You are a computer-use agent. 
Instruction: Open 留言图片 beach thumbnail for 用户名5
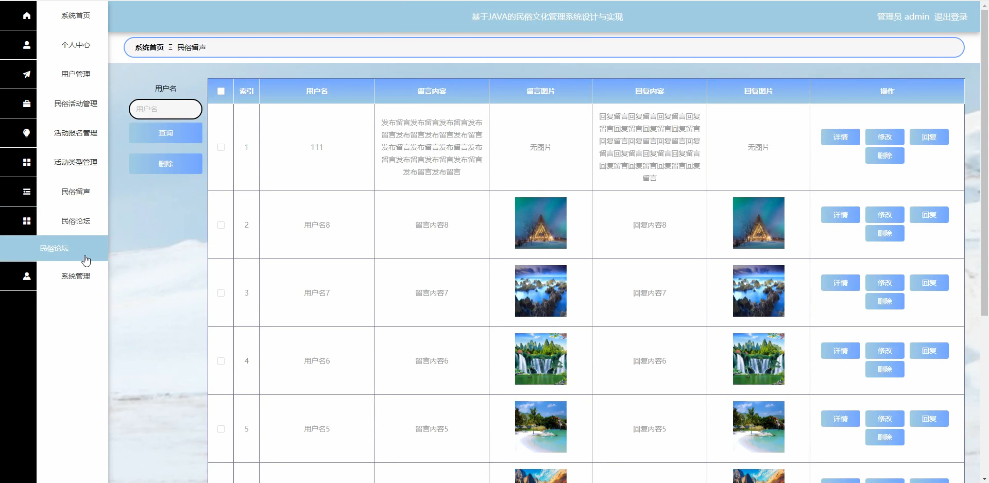(541, 427)
